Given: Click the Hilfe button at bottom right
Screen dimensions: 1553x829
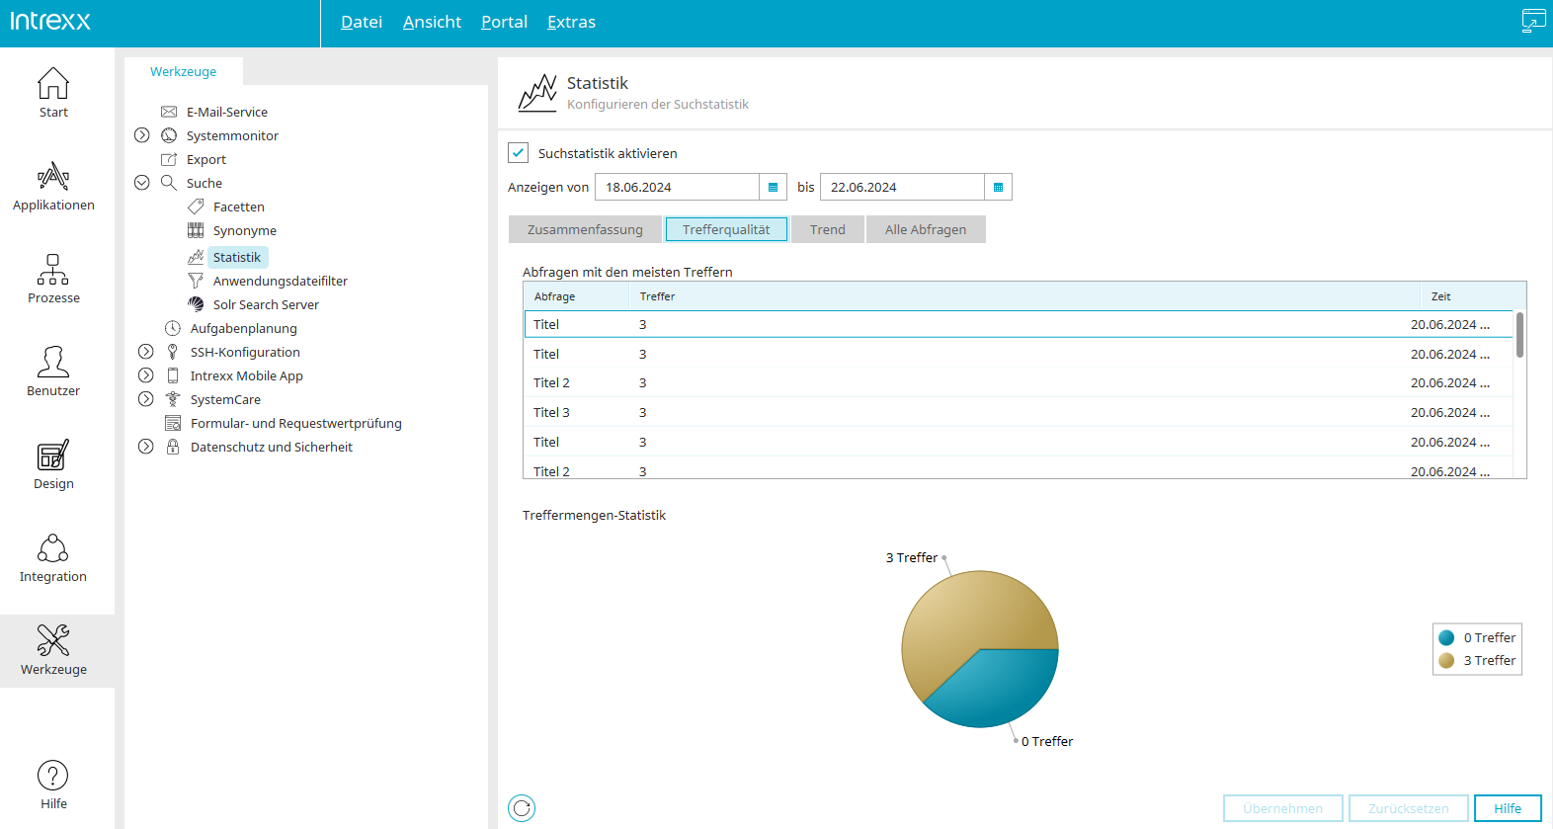Looking at the screenshot, I should pos(1508,808).
